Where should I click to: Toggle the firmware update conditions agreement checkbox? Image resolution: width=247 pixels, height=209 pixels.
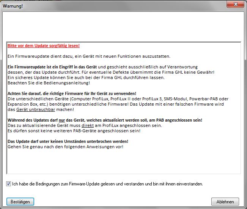click(x=9, y=184)
